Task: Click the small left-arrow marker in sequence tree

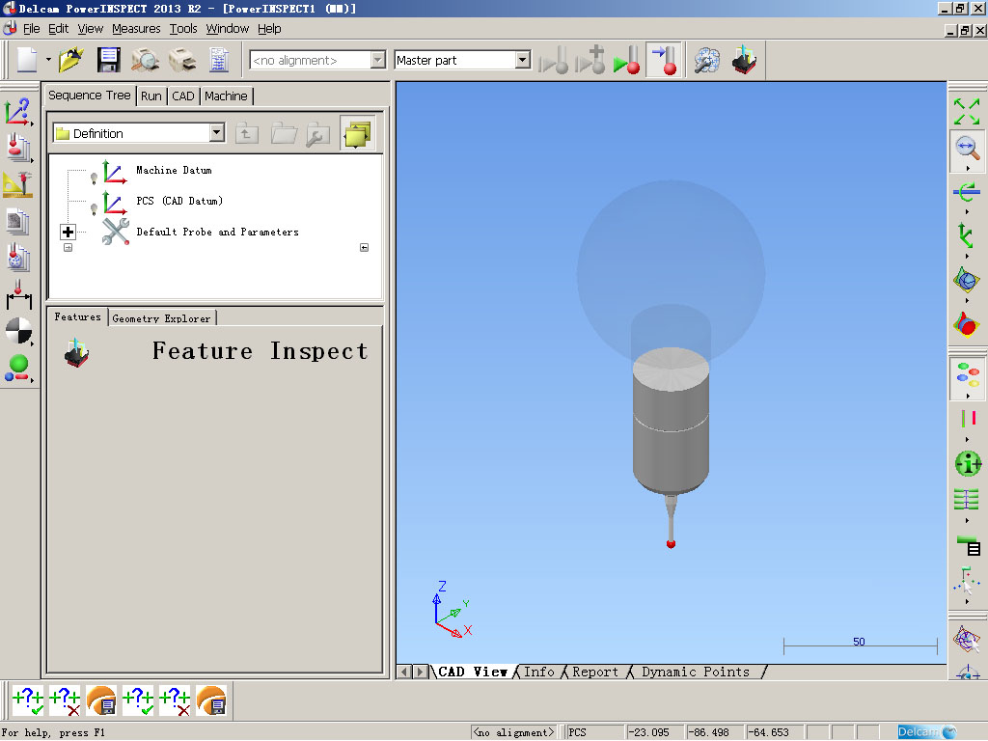Action: [364, 248]
